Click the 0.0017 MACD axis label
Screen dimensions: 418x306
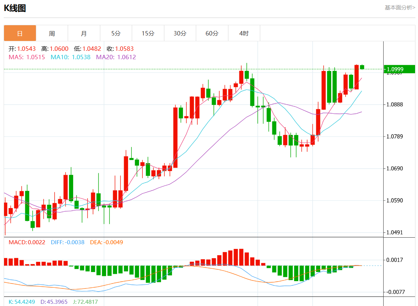click(395, 260)
